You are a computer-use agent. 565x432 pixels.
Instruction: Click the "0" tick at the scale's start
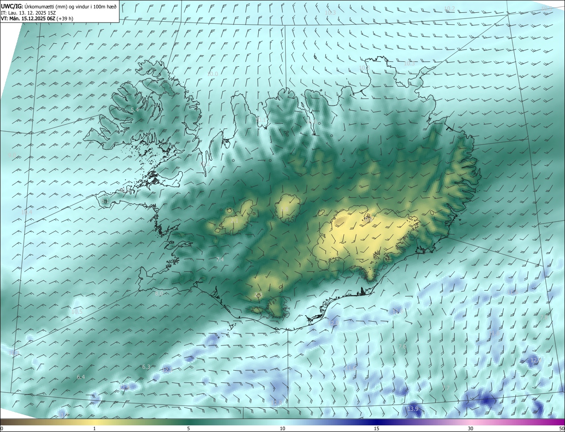point(2,428)
